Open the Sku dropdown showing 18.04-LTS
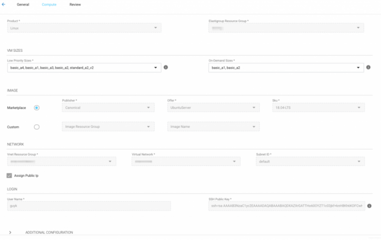 [x=318, y=107]
